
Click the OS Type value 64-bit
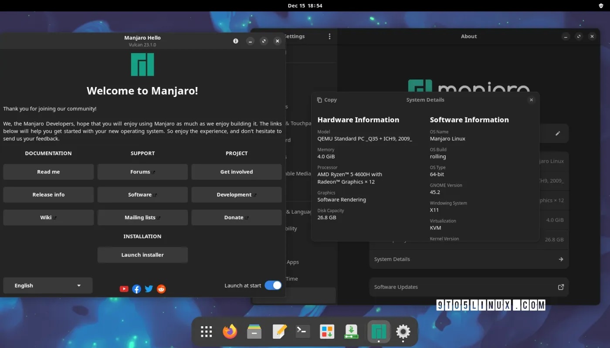437,174
